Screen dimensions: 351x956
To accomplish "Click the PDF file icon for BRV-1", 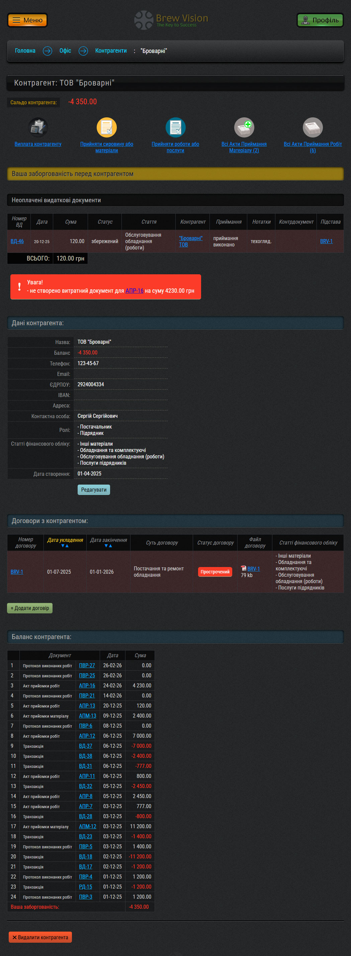I will [243, 568].
